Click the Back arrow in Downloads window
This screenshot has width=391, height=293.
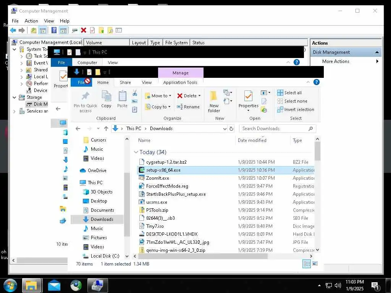[78, 129]
